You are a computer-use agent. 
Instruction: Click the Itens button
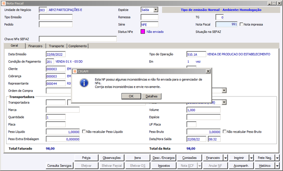click(x=137, y=158)
